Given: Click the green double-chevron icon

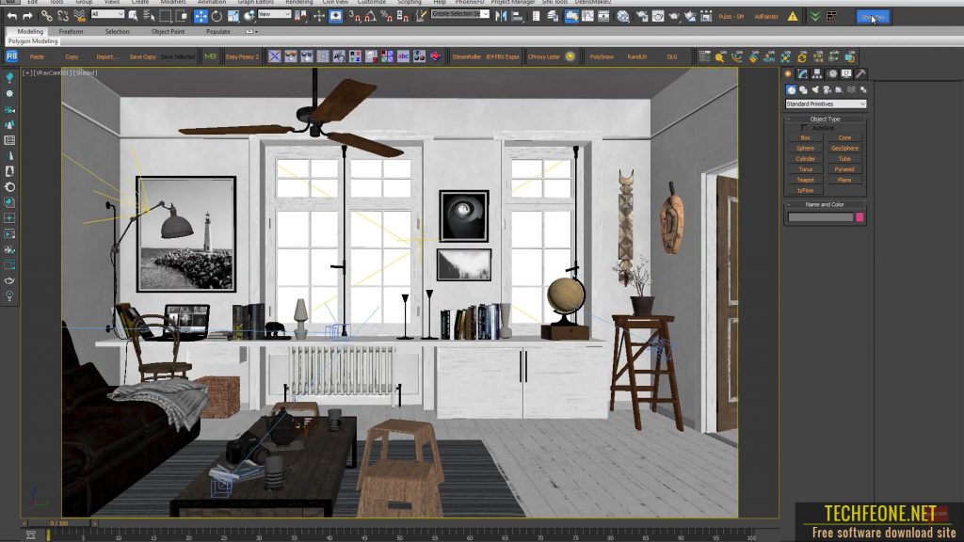Looking at the screenshot, I should pos(814,17).
